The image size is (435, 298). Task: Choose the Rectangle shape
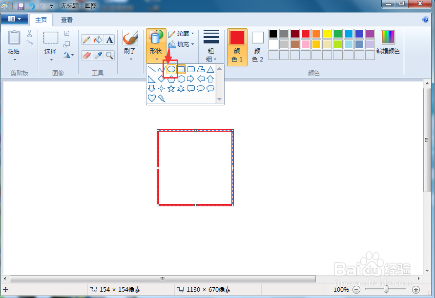point(181,69)
